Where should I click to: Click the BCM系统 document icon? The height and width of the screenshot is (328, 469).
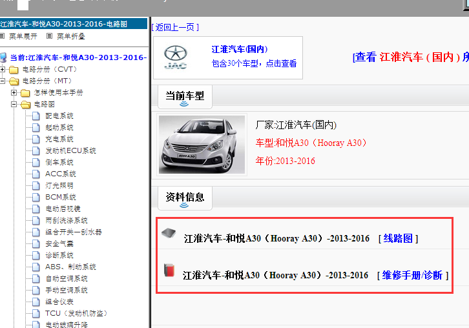coord(36,198)
